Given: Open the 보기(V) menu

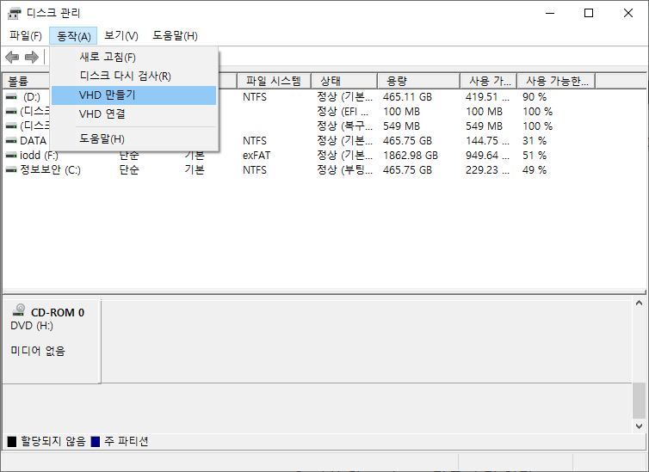Looking at the screenshot, I should coord(121,36).
